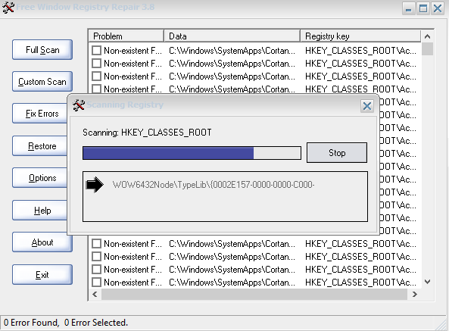449x331 pixels.
Task: Click the black arrow icon in scan path box
Action: (95, 185)
